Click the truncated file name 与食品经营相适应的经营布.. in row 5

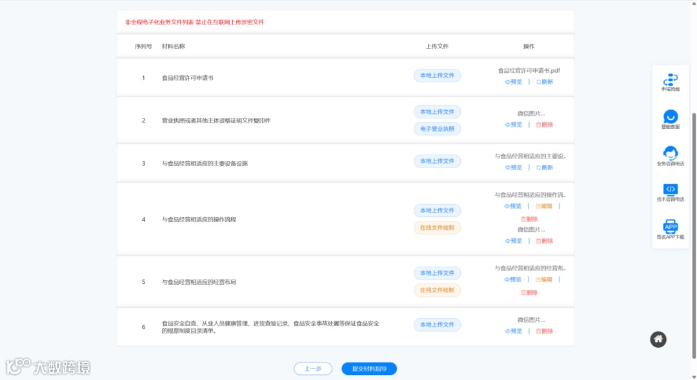[530, 269]
